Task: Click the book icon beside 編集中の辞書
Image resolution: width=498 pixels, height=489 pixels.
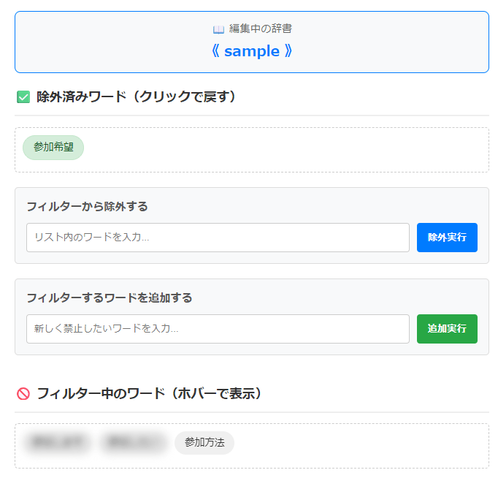Action: [x=218, y=29]
